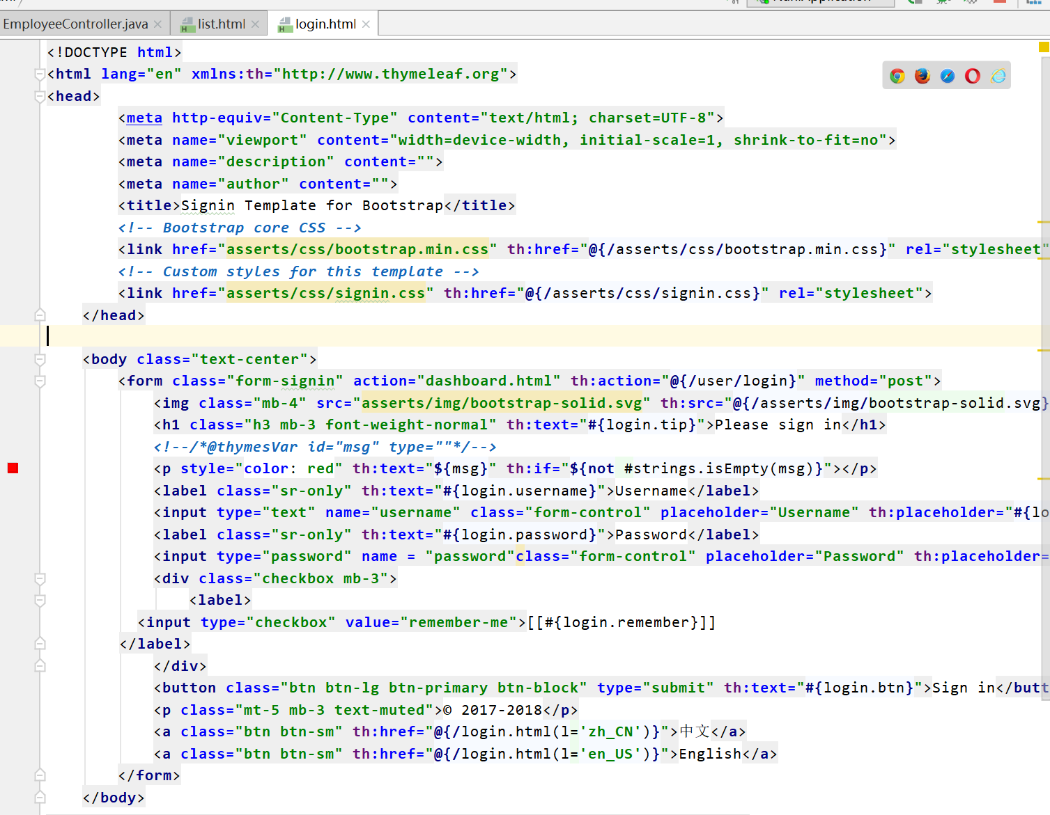The width and height of the screenshot is (1050, 815).
Task: Click the Please sign in heading text
Action: (x=778, y=425)
